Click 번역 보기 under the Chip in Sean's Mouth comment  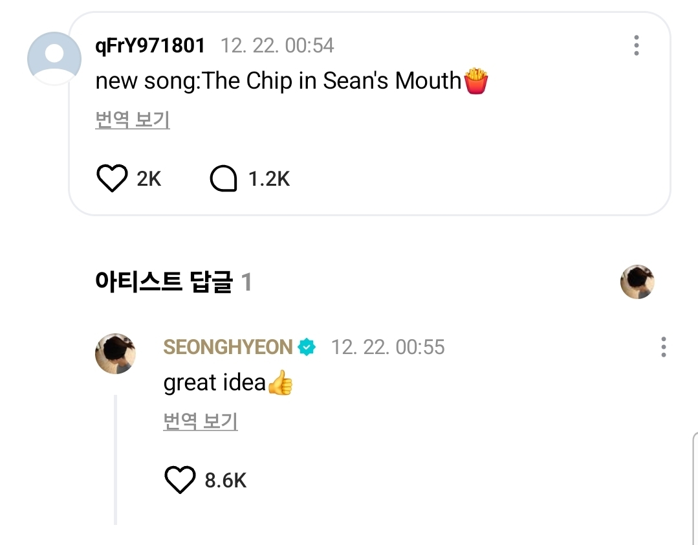[x=133, y=120]
